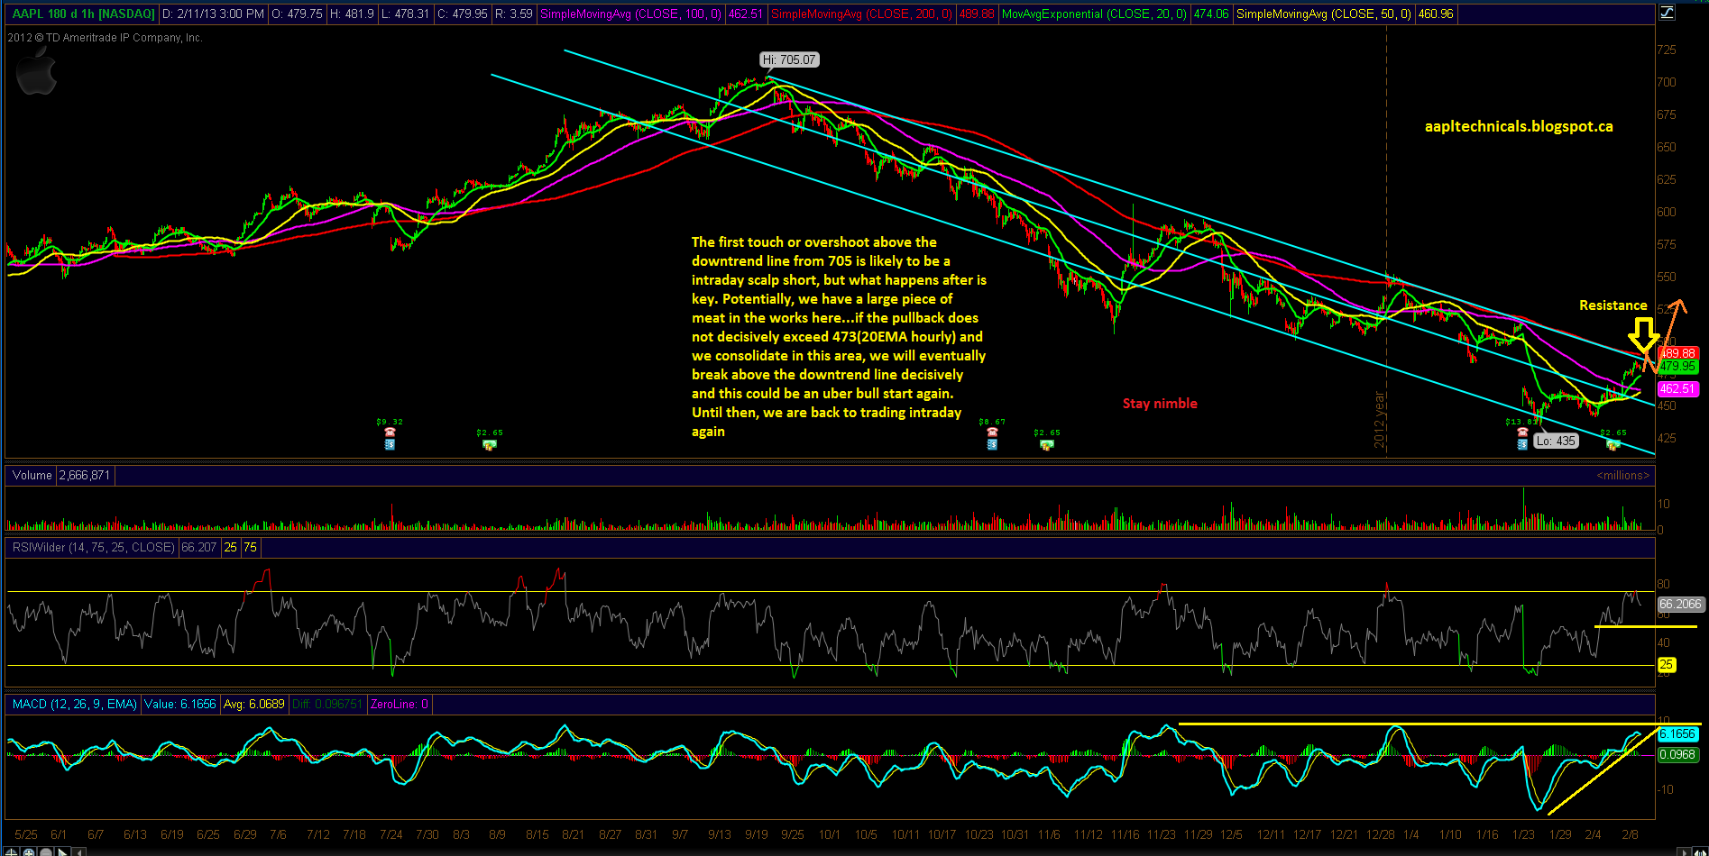1709x856 pixels.
Task: Click the RSIWilder (14, 75, 25, CLOSE) label
Action: (x=94, y=547)
